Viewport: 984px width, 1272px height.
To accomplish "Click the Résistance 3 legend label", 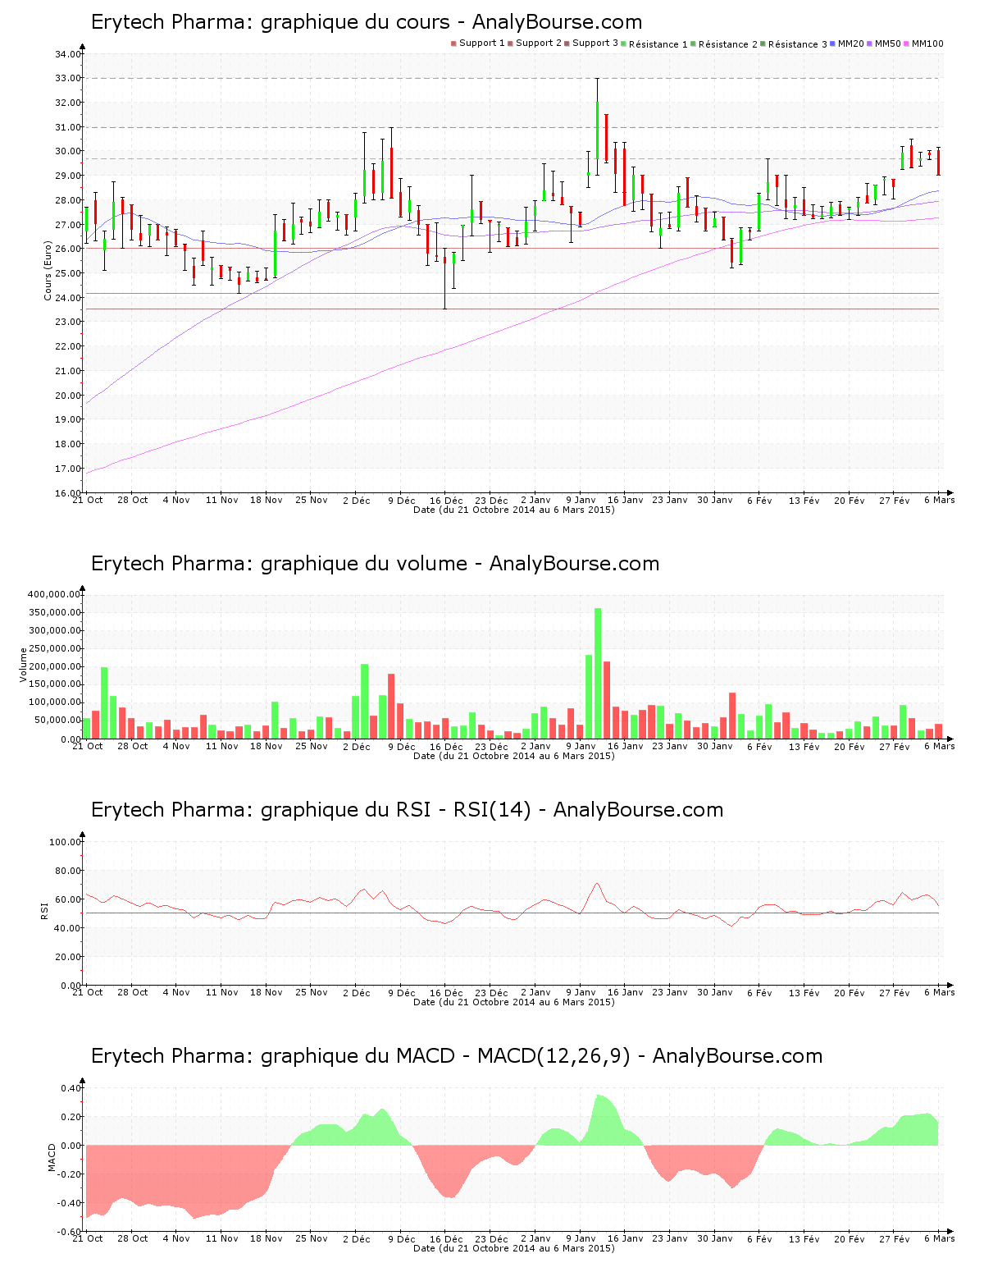I will point(798,44).
